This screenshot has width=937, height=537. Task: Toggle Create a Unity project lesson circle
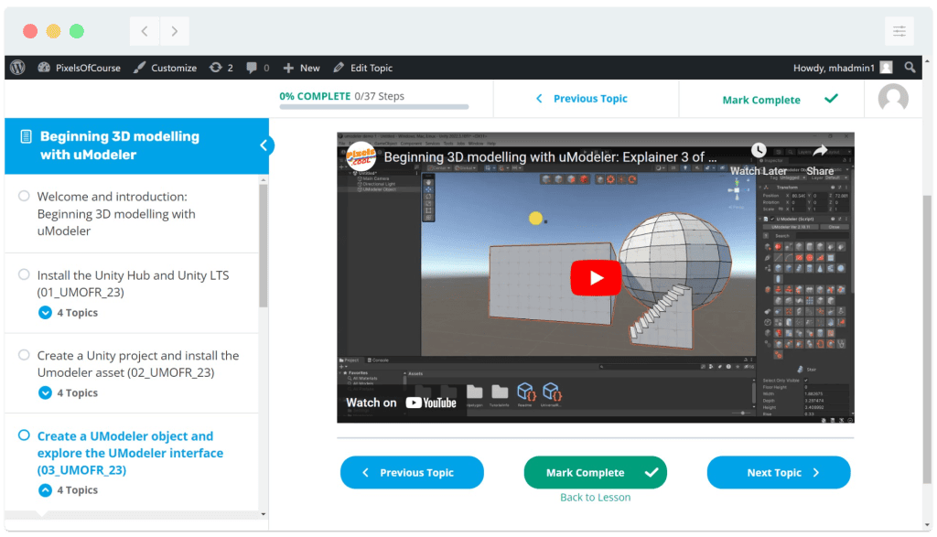(x=24, y=356)
